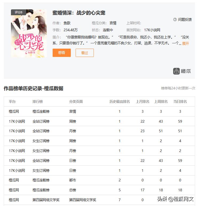Click the 历史最高排名 column header
This screenshot has height=206, width=198.
coord(119,102)
